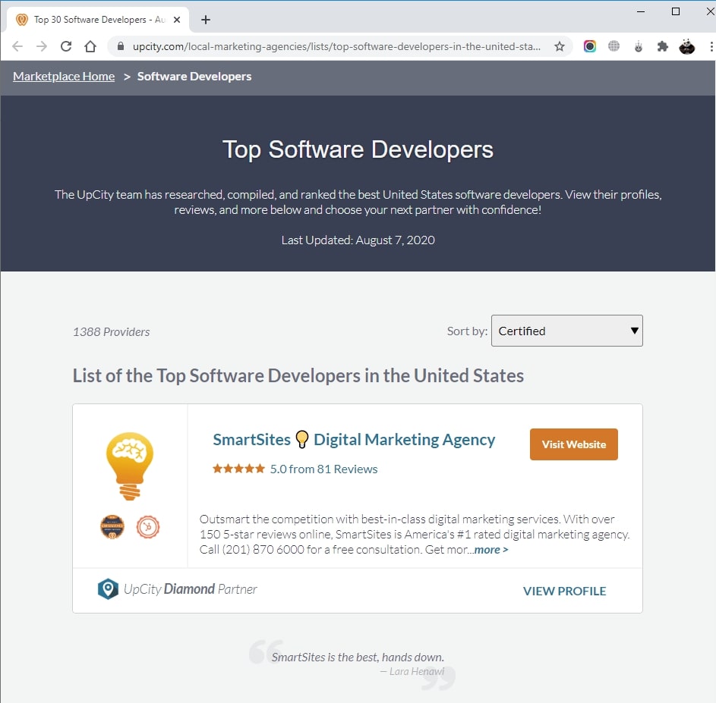
Task: Open SmartSites Digital Marketing Agency title link
Action: click(354, 439)
